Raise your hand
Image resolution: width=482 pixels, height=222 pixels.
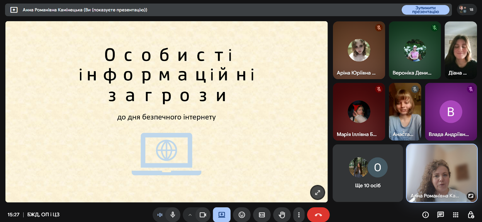coord(282,215)
